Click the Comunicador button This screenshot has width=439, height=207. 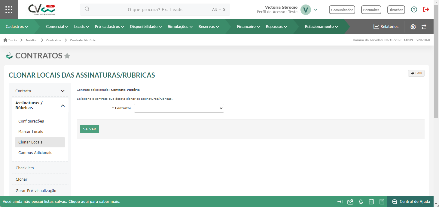click(342, 10)
